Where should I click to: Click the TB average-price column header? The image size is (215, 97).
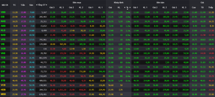(x=202, y=8)
